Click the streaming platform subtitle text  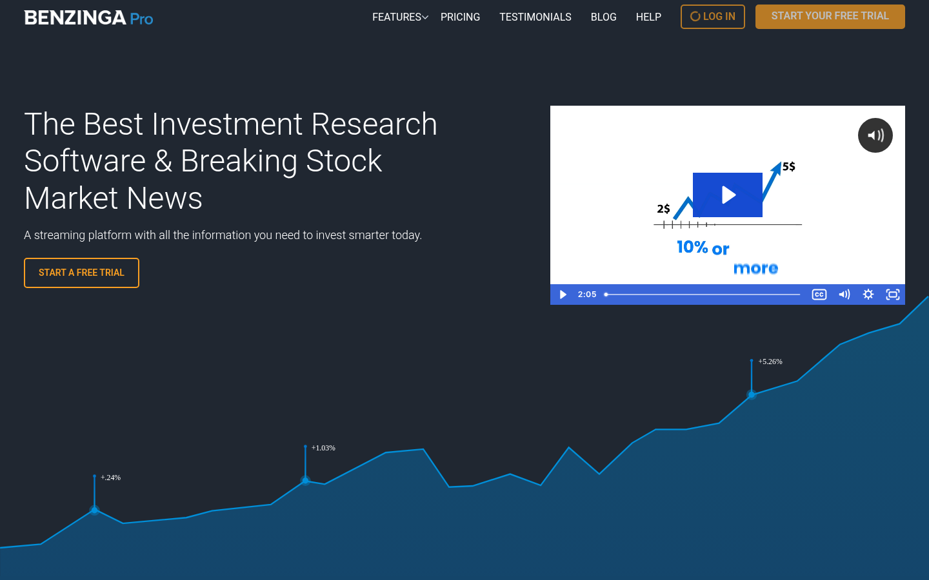223,235
